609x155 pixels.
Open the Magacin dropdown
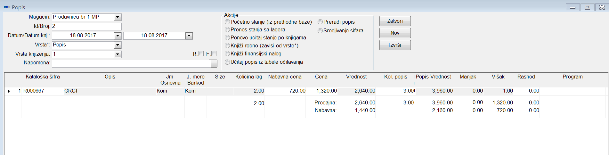click(x=118, y=17)
